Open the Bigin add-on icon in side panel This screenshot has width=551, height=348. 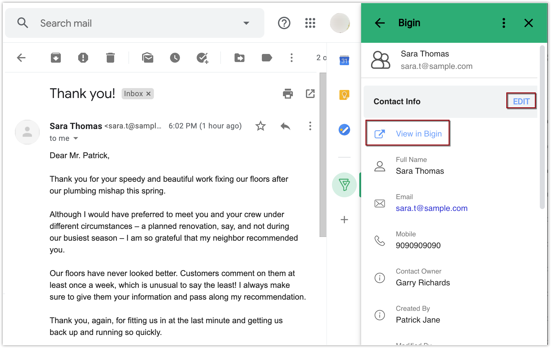pos(344,185)
